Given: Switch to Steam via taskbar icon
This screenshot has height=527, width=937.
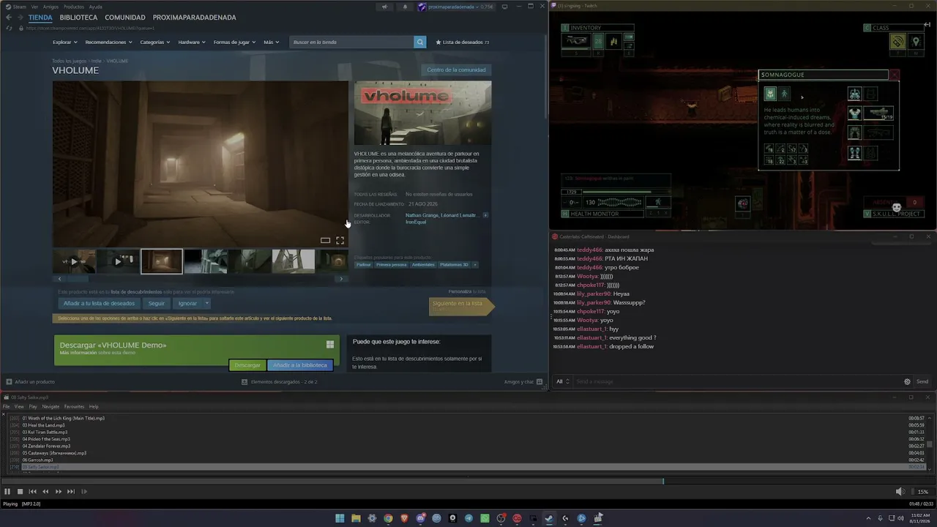Looking at the screenshot, I should click(549, 518).
